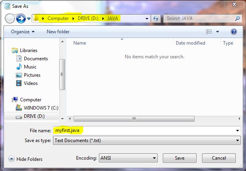Select DRIVE (D:) in the address breadcrumb
The width and height of the screenshot is (246, 171).
coord(88,18)
